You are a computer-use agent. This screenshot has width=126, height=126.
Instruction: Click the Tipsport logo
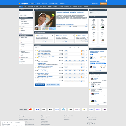click(x=23, y=4)
